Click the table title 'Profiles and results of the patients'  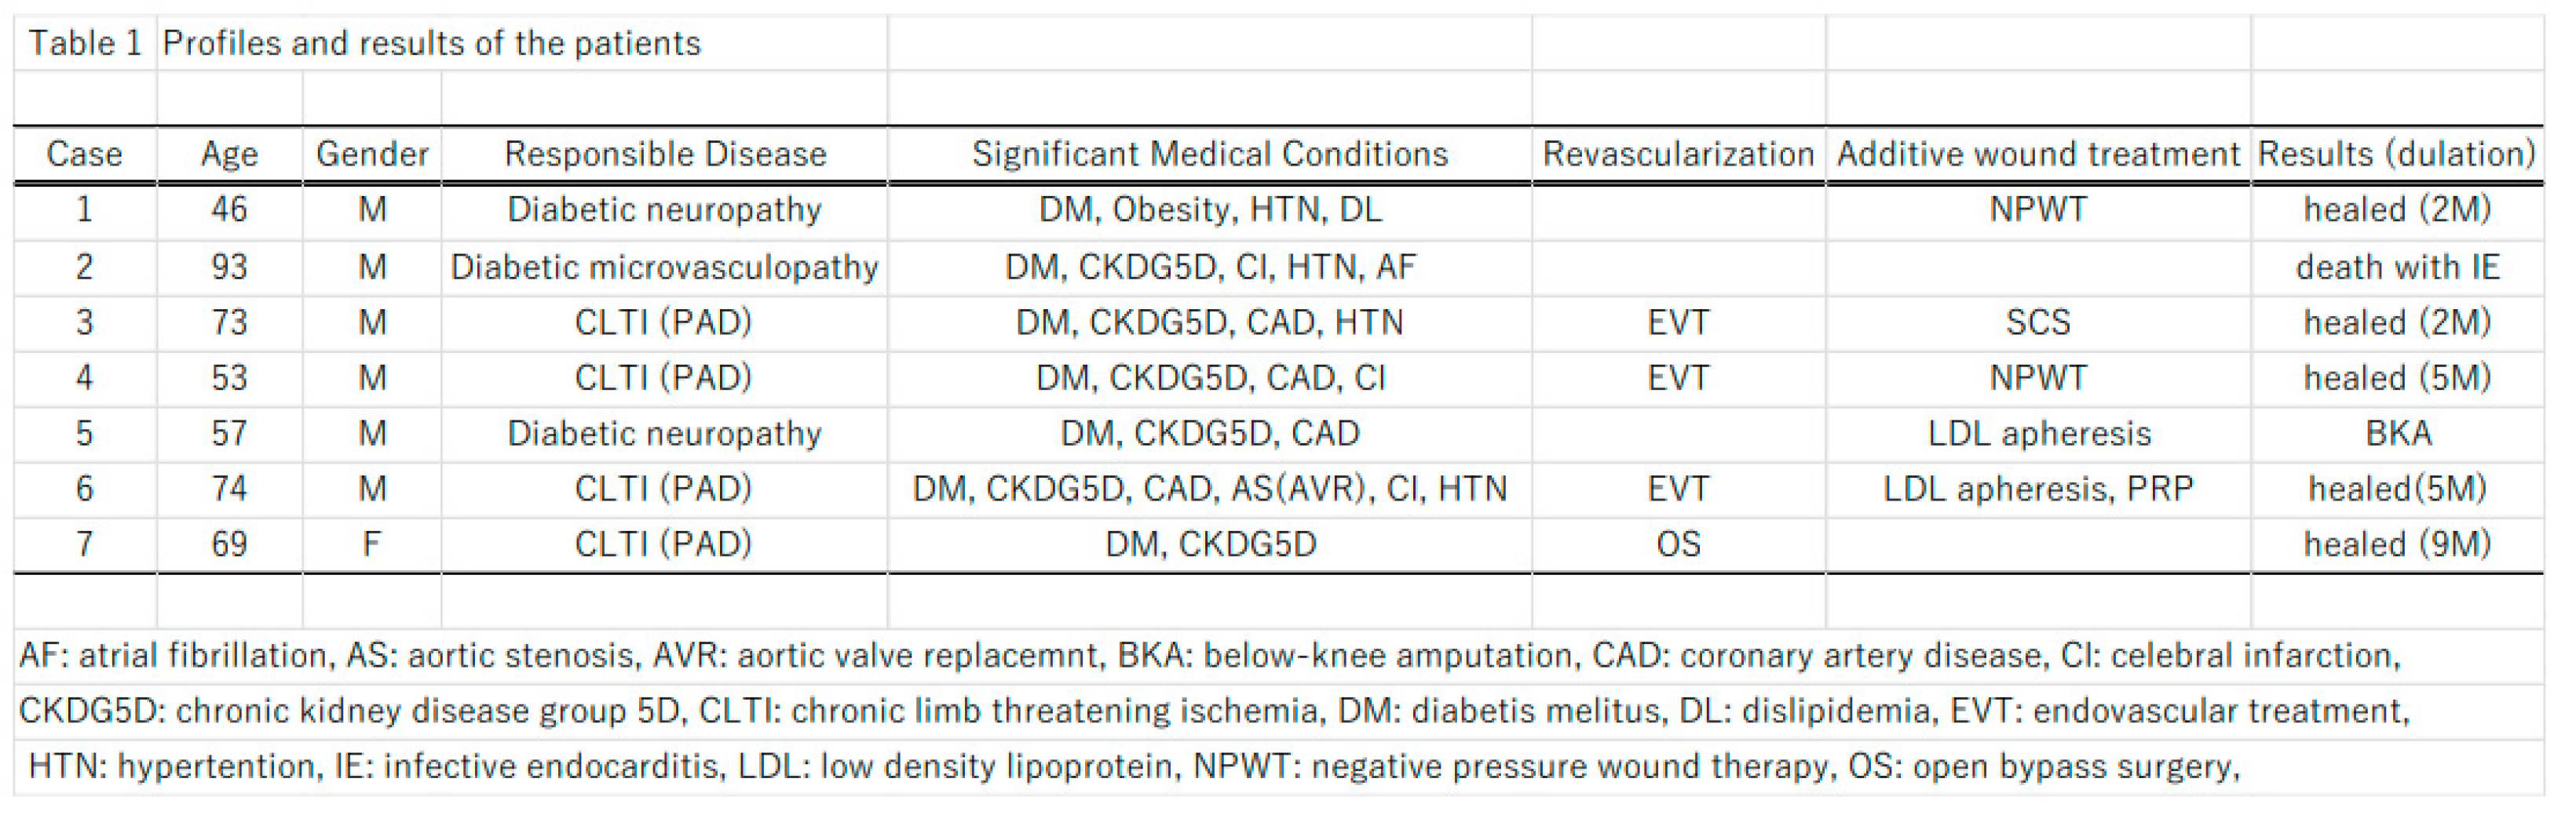[x=431, y=43]
